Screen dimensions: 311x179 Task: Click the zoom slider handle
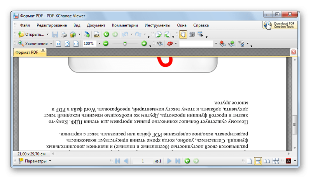point(125,44)
